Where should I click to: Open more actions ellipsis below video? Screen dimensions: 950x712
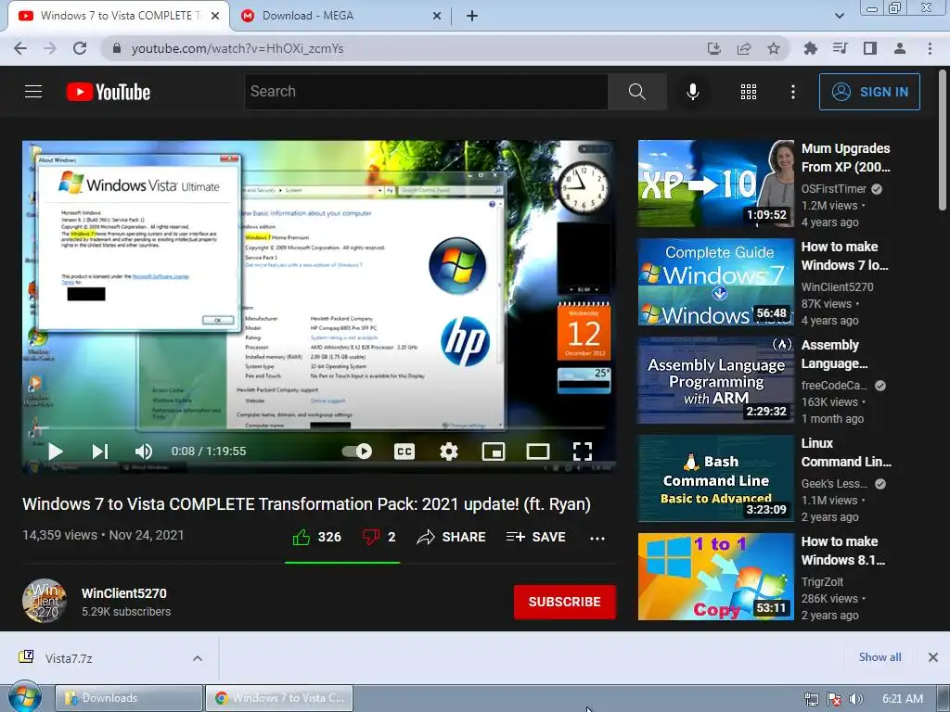[597, 538]
